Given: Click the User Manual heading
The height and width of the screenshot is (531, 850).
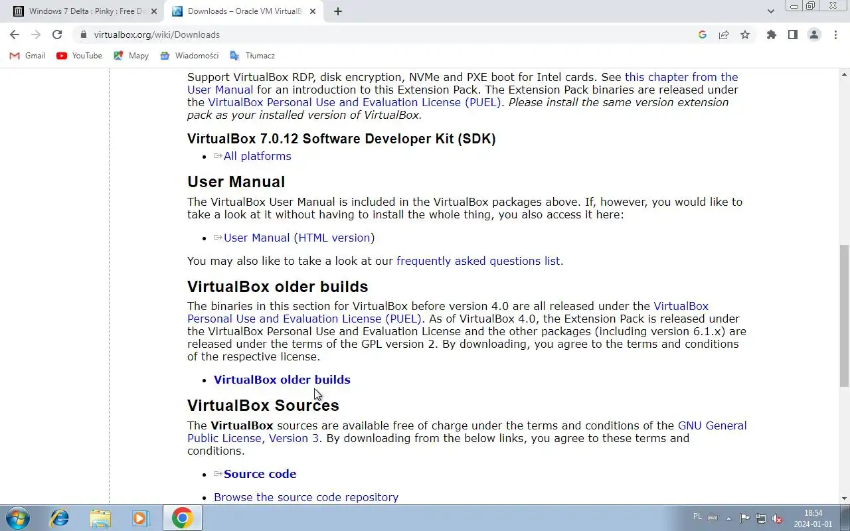Looking at the screenshot, I should tap(236, 181).
